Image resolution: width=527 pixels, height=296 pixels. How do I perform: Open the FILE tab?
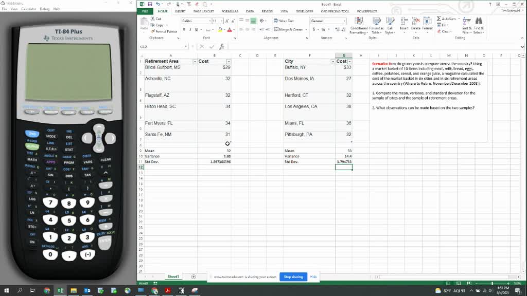(x=145, y=11)
